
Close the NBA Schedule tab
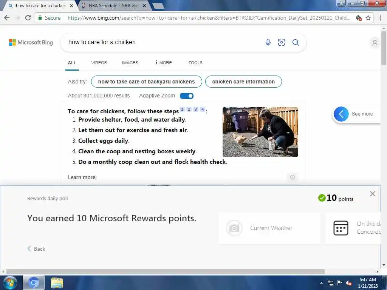click(x=145, y=5)
